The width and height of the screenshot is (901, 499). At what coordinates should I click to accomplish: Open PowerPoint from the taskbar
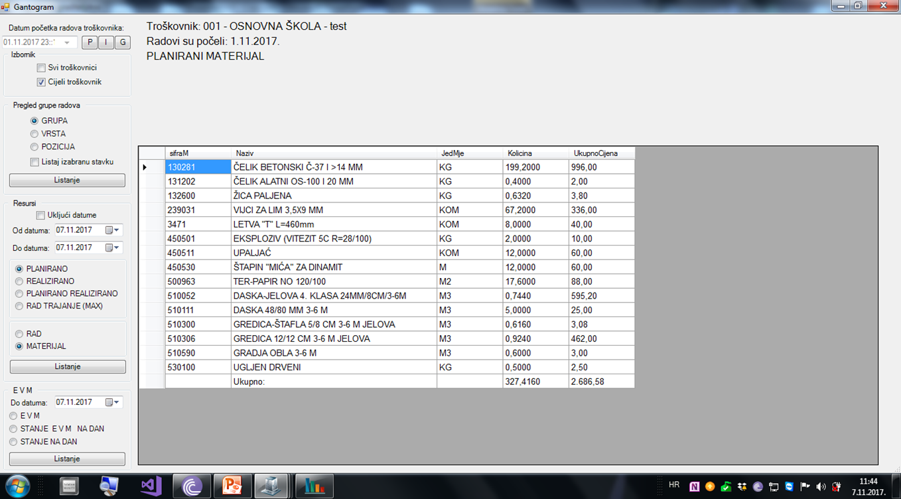(x=232, y=486)
